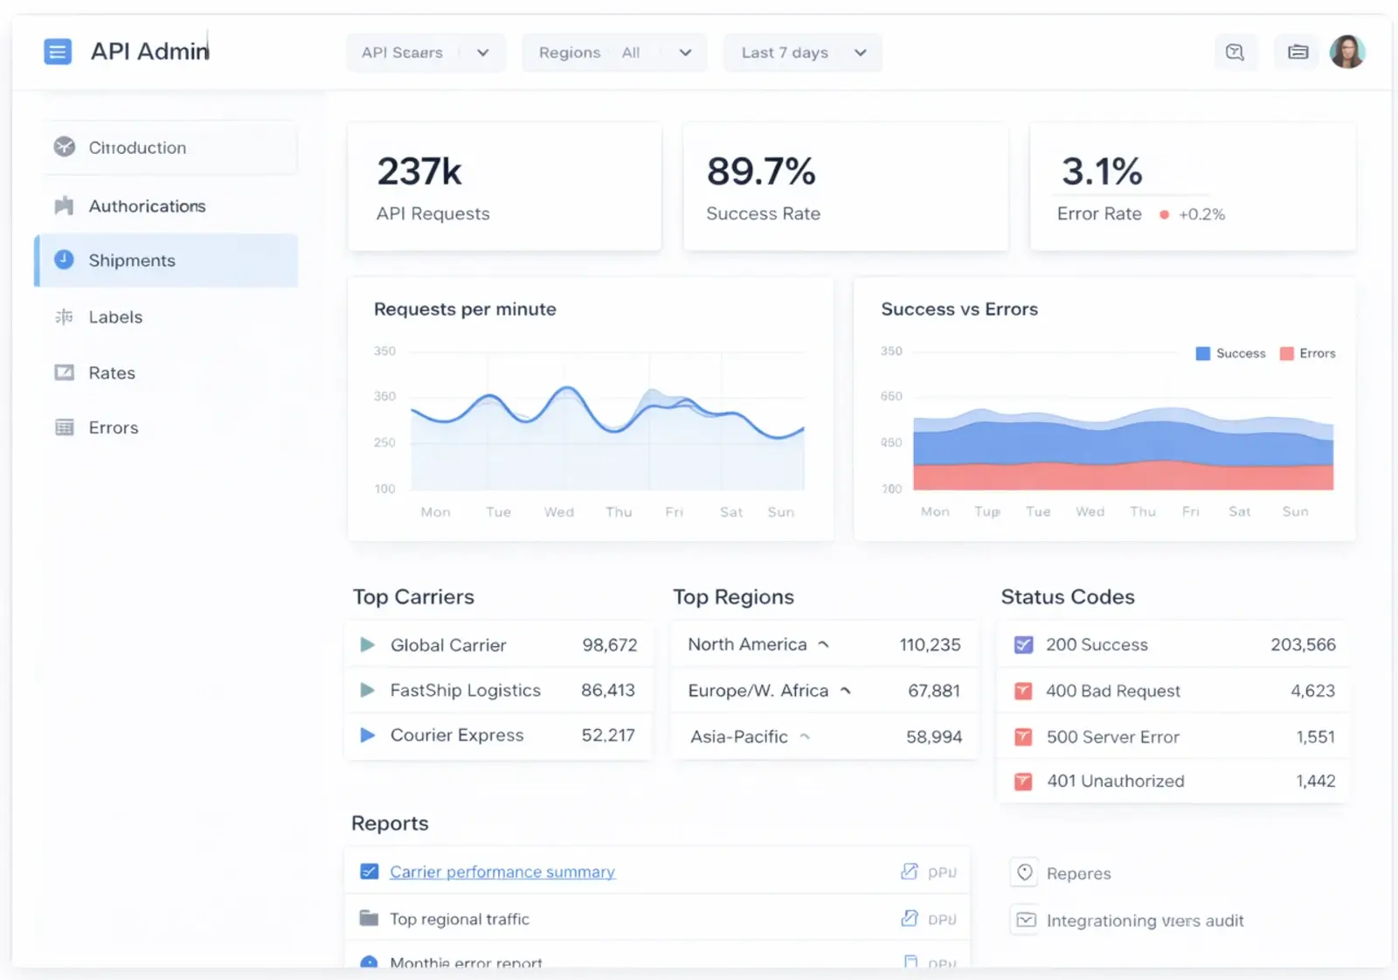1398x980 pixels.
Task: Select the Shipments sidebar icon
Action: pos(64,259)
